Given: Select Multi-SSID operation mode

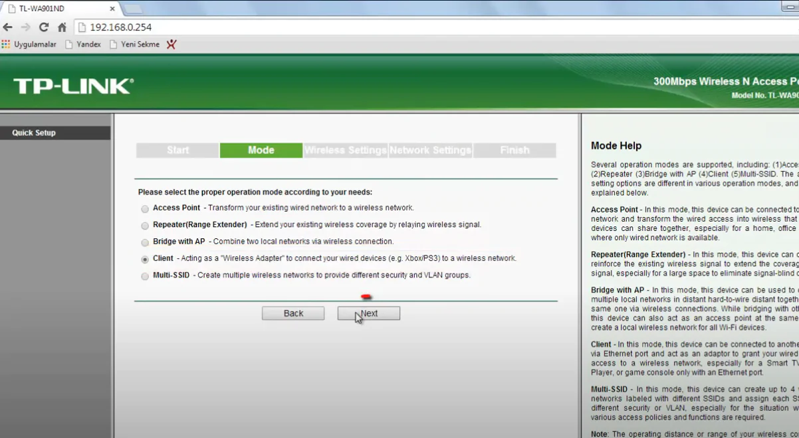Looking at the screenshot, I should pyautogui.click(x=145, y=276).
